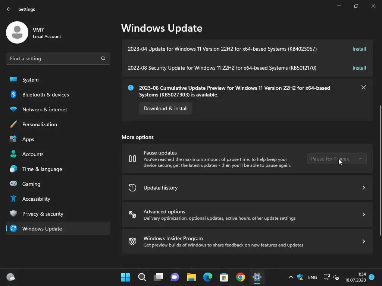Install security update KB5012170
Image resolution: width=382 pixels, height=286 pixels.
pyautogui.click(x=359, y=68)
